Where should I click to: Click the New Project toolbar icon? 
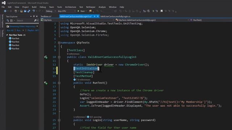pos(16,11)
